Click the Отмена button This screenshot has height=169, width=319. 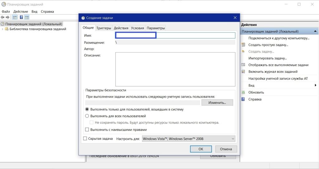(x=226, y=149)
